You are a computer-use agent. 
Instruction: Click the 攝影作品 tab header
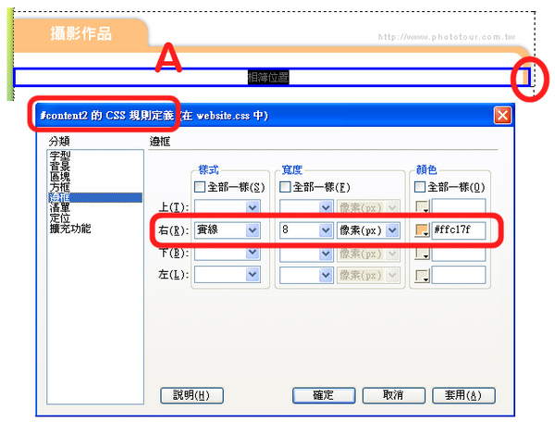pyautogui.click(x=80, y=34)
